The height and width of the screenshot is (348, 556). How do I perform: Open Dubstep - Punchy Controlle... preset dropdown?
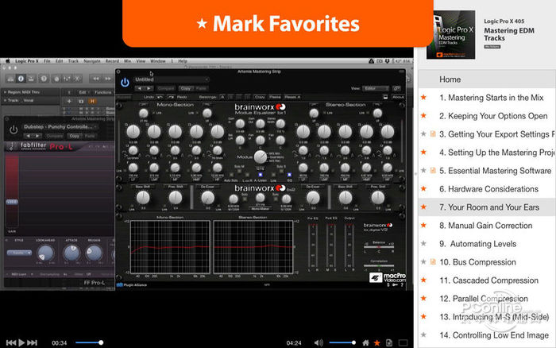60,126
